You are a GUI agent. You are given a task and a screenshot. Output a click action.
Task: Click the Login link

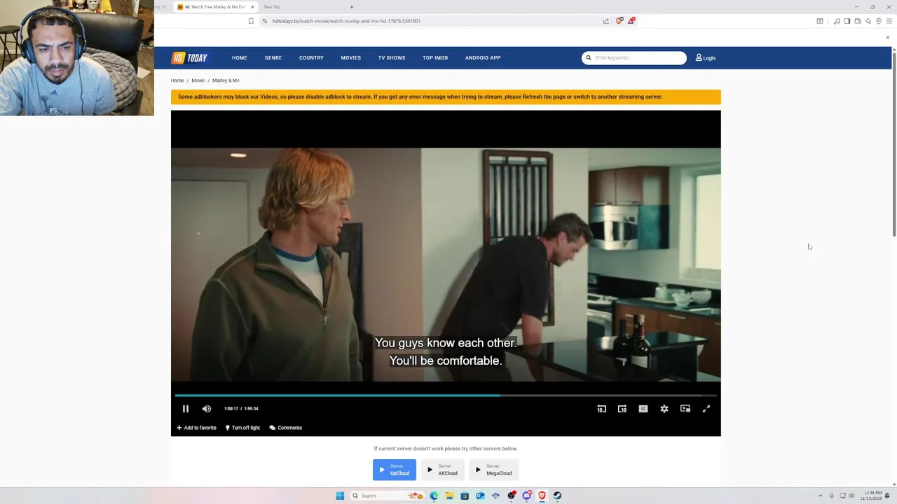[x=706, y=58]
